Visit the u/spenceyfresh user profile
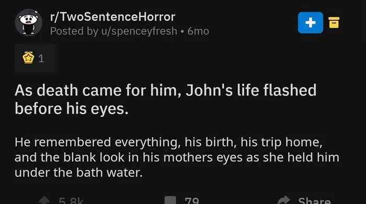Screen dimensions: 366x204 (139, 31)
